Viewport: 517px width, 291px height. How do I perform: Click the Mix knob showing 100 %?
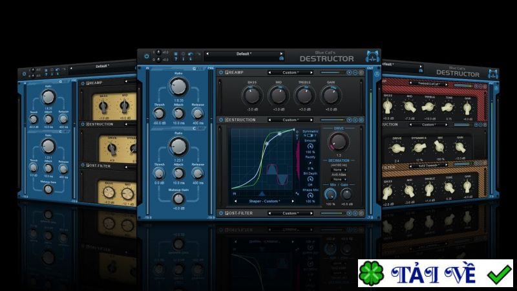point(330,195)
